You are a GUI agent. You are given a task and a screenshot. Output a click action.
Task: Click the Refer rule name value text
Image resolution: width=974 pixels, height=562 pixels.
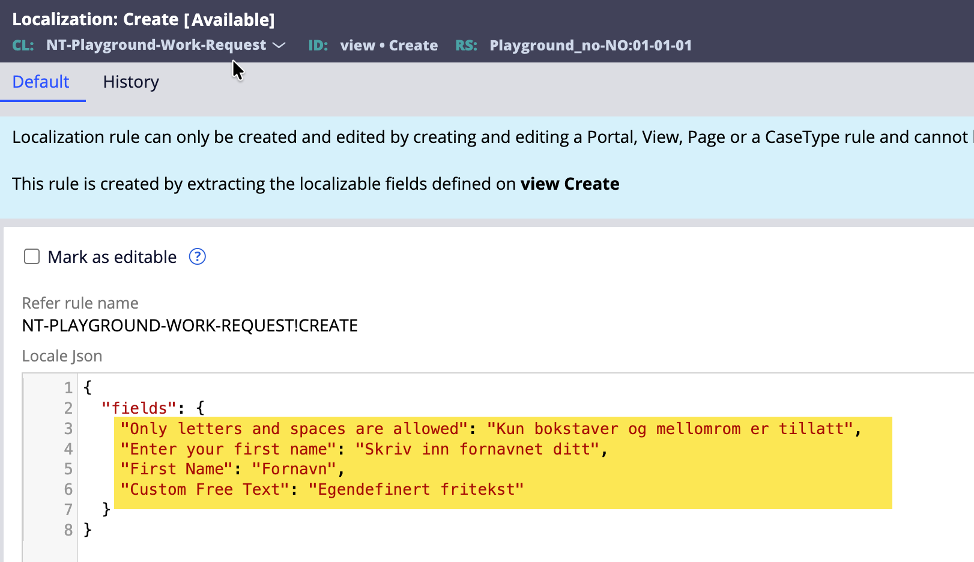(190, 325)
